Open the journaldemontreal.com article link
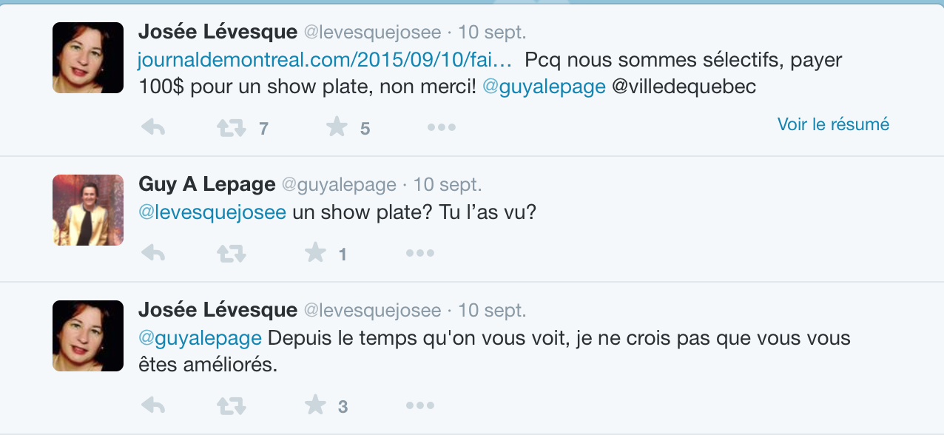 pyautogui.click(x=326, y=59)
